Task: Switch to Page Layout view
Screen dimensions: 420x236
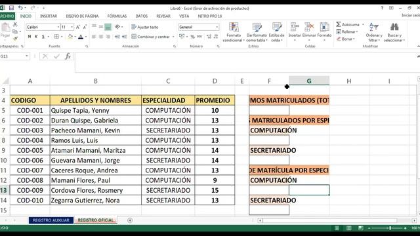Action: (x=348, y=228)
